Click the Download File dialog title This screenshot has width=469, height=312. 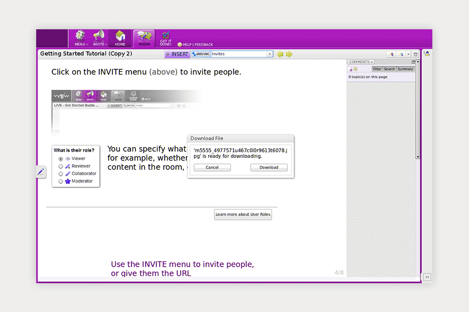tap(207, 138)
